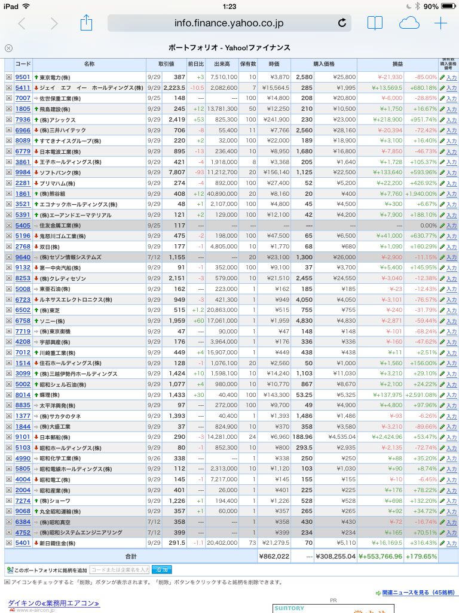Screen dimensions: 459x613
Task: Click pencil edit icon for row 4208
Action: (x=442, y=342)
